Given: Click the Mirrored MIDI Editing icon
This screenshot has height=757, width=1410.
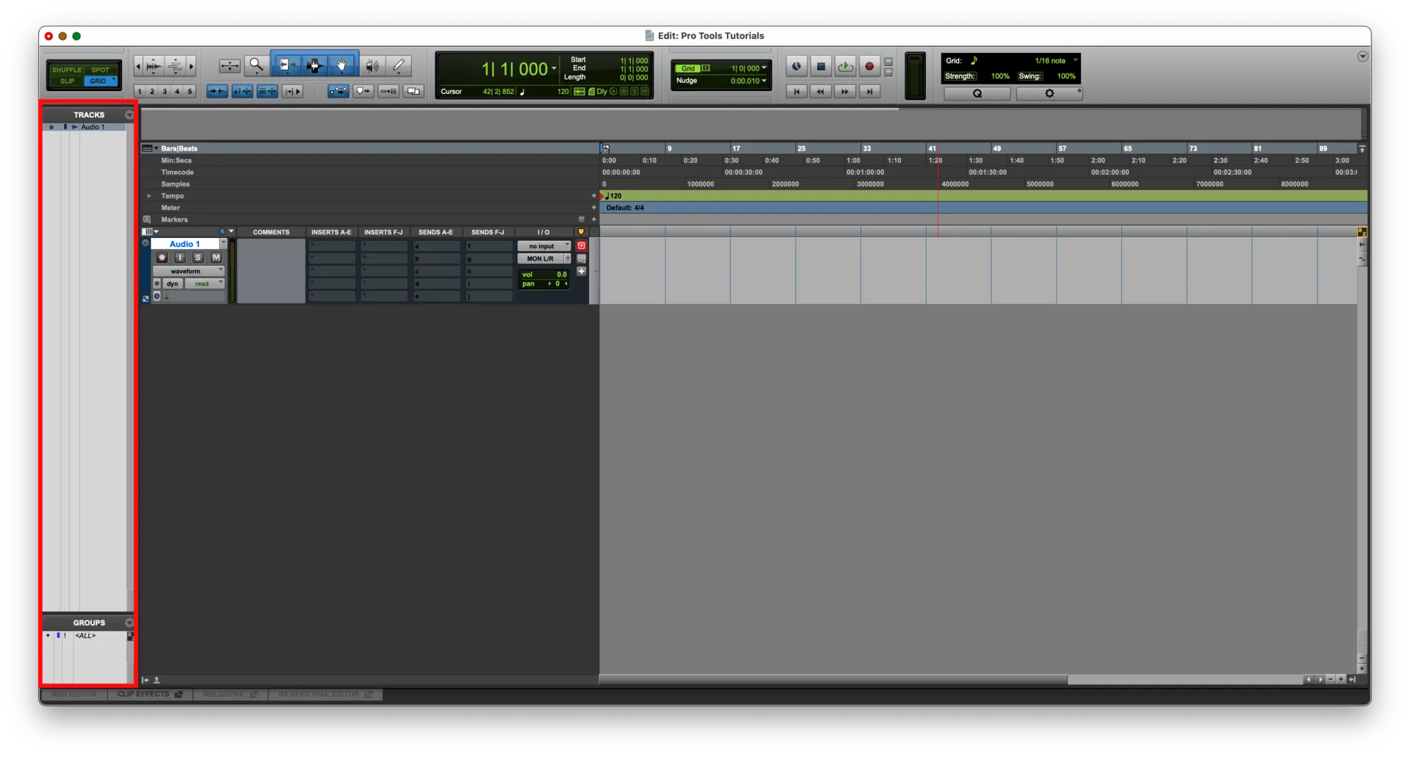Looking at the screenshot, I should coord(388,91).
